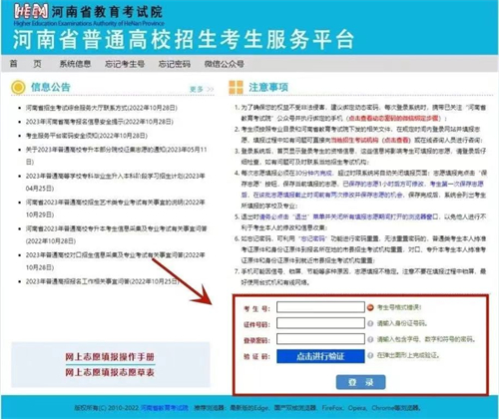Screen dimensions: 499x419
Task: Click the info icon beside 验证码 button
Action: coord(370,355)
